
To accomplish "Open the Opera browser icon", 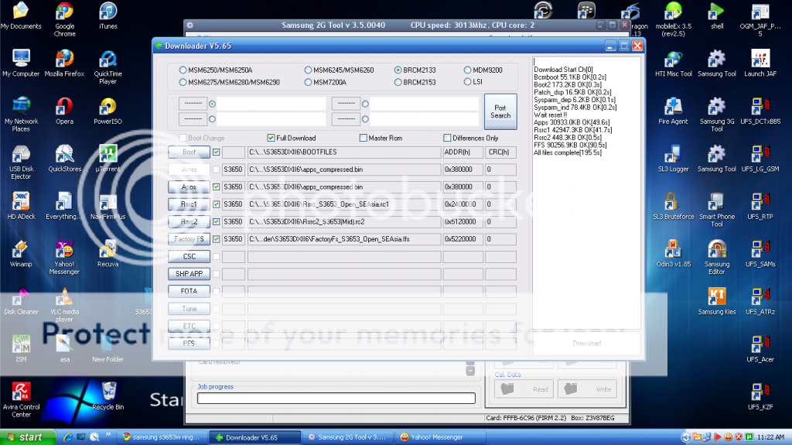I will click(x=65, y=111).
